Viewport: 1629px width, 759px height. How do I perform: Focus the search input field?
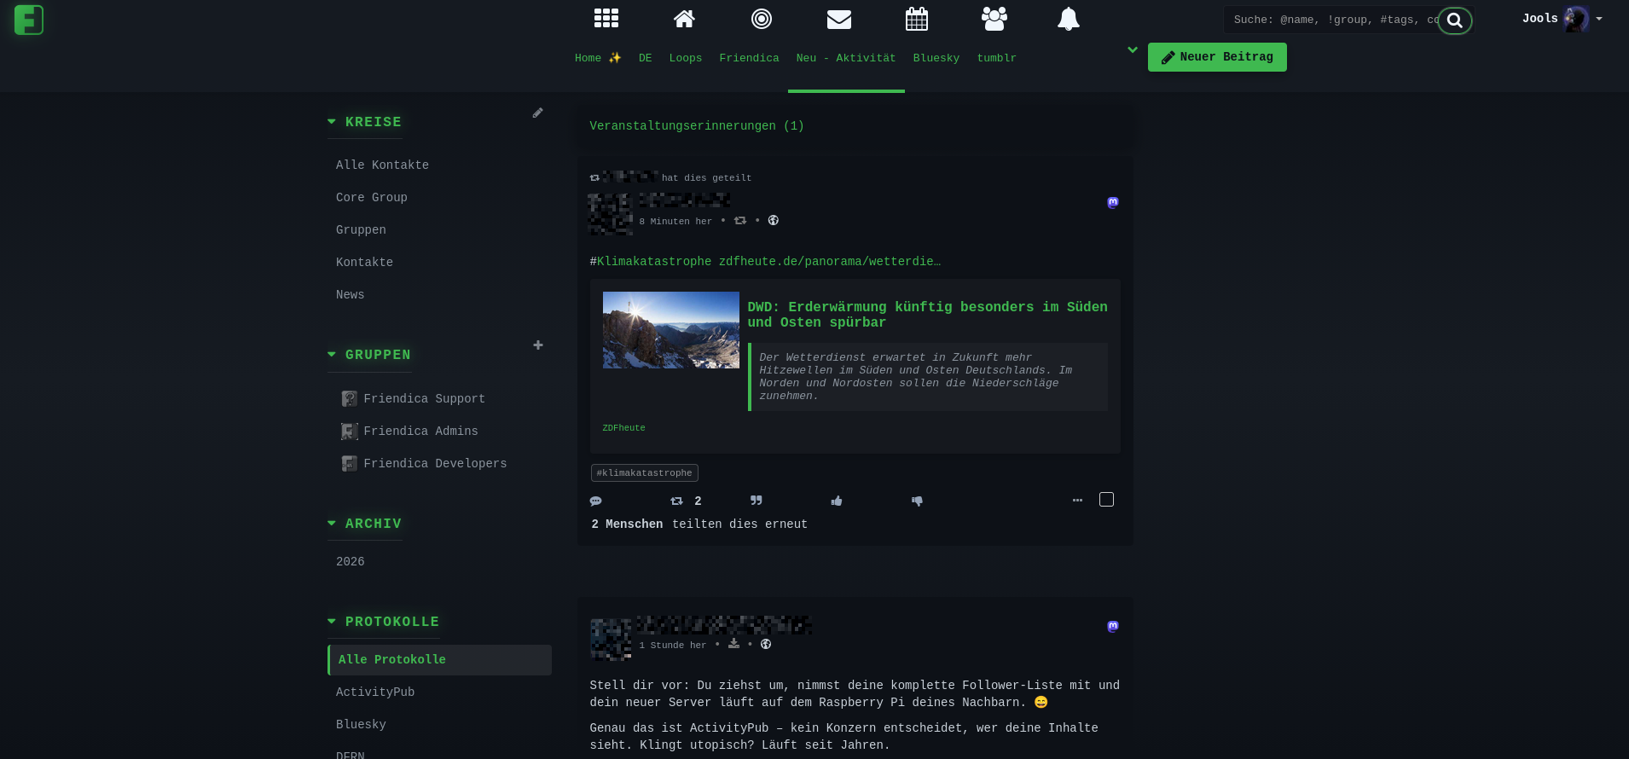point(1335,20)
